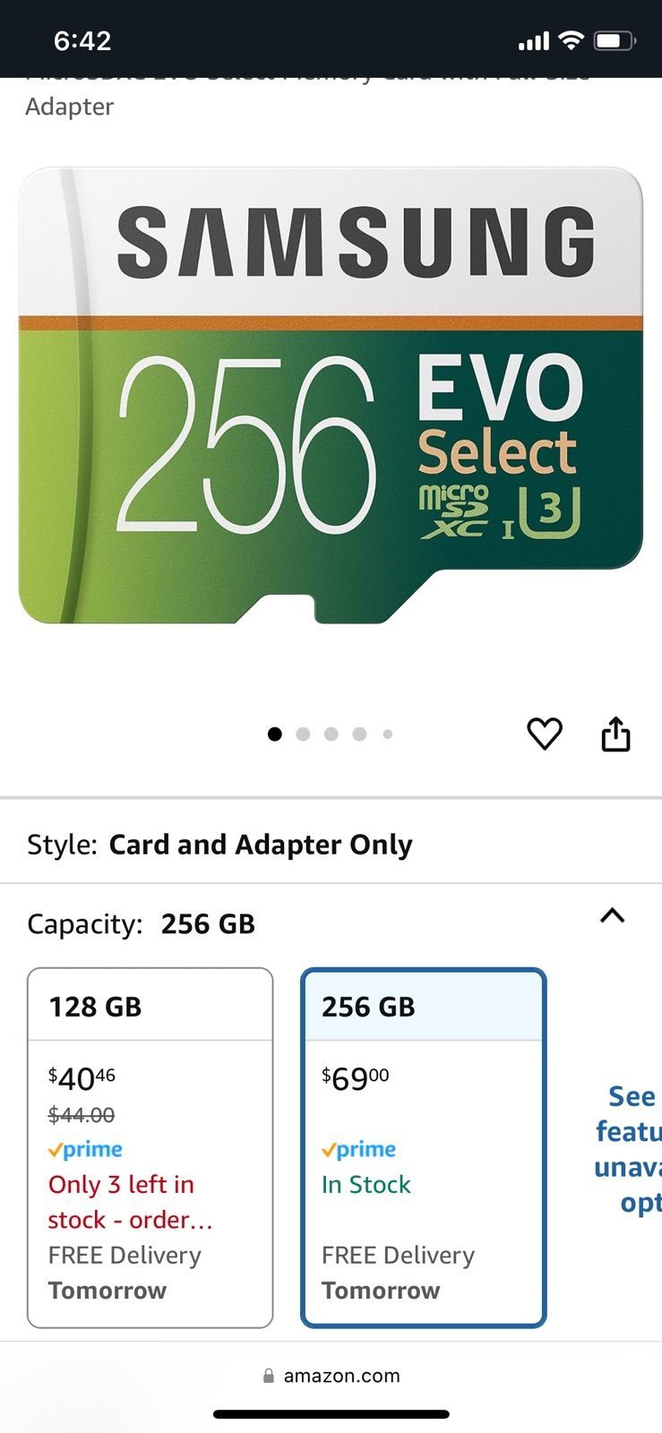
Task: Open the Samsung 256 EVO Select product image
Action: coord(331,395)
